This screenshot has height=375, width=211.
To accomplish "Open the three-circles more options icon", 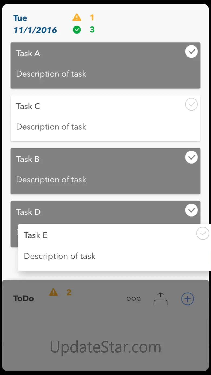I will 134,299.
